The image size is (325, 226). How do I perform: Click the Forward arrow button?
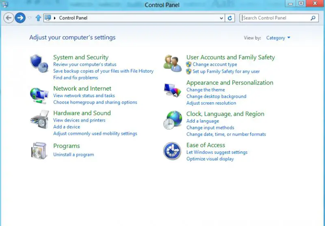click(x=20, y=18)
